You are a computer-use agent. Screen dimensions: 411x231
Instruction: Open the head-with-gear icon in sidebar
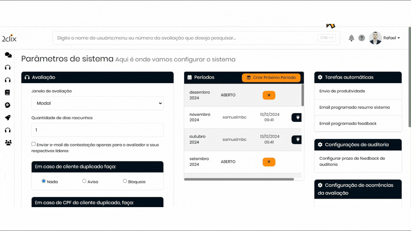click(x=7, y=105)
